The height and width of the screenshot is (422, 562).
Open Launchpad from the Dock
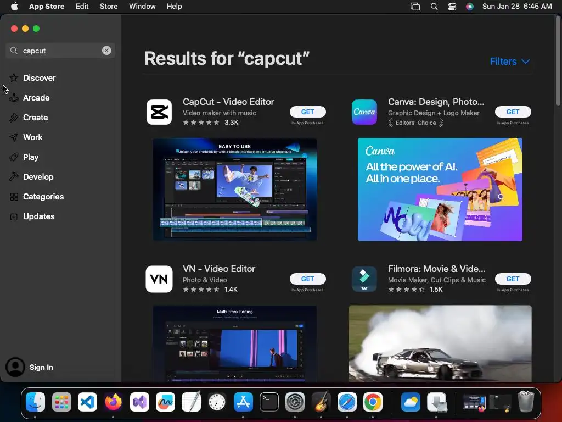click(x=61, y=402)
